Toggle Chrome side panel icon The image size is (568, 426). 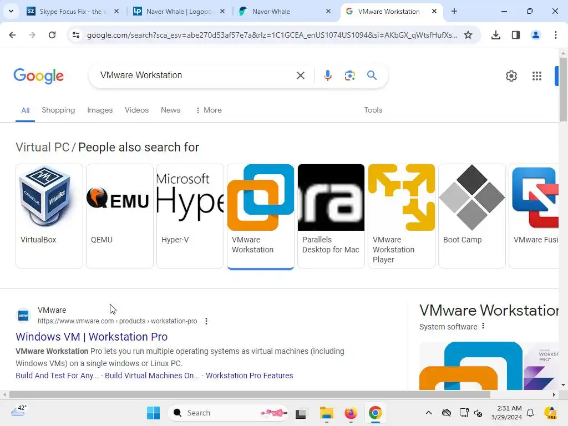515,35
